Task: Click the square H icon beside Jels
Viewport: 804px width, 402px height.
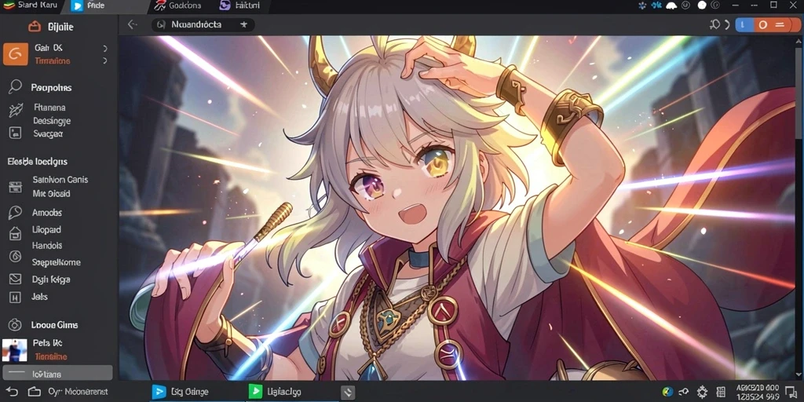Action: point(15,297)
